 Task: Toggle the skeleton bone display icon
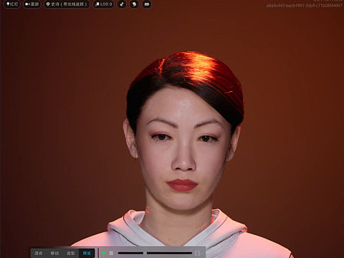click(x=122, y=4)
